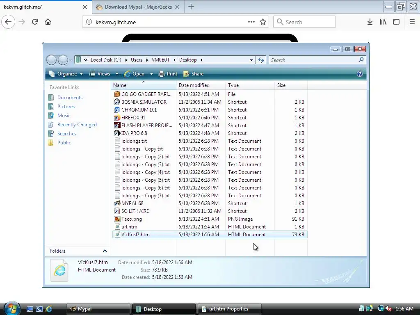Open the browser hamburger menu

tap(412, 22)
